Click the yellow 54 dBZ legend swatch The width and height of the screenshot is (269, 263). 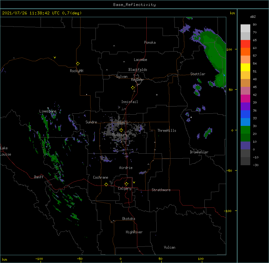[245, 67]
